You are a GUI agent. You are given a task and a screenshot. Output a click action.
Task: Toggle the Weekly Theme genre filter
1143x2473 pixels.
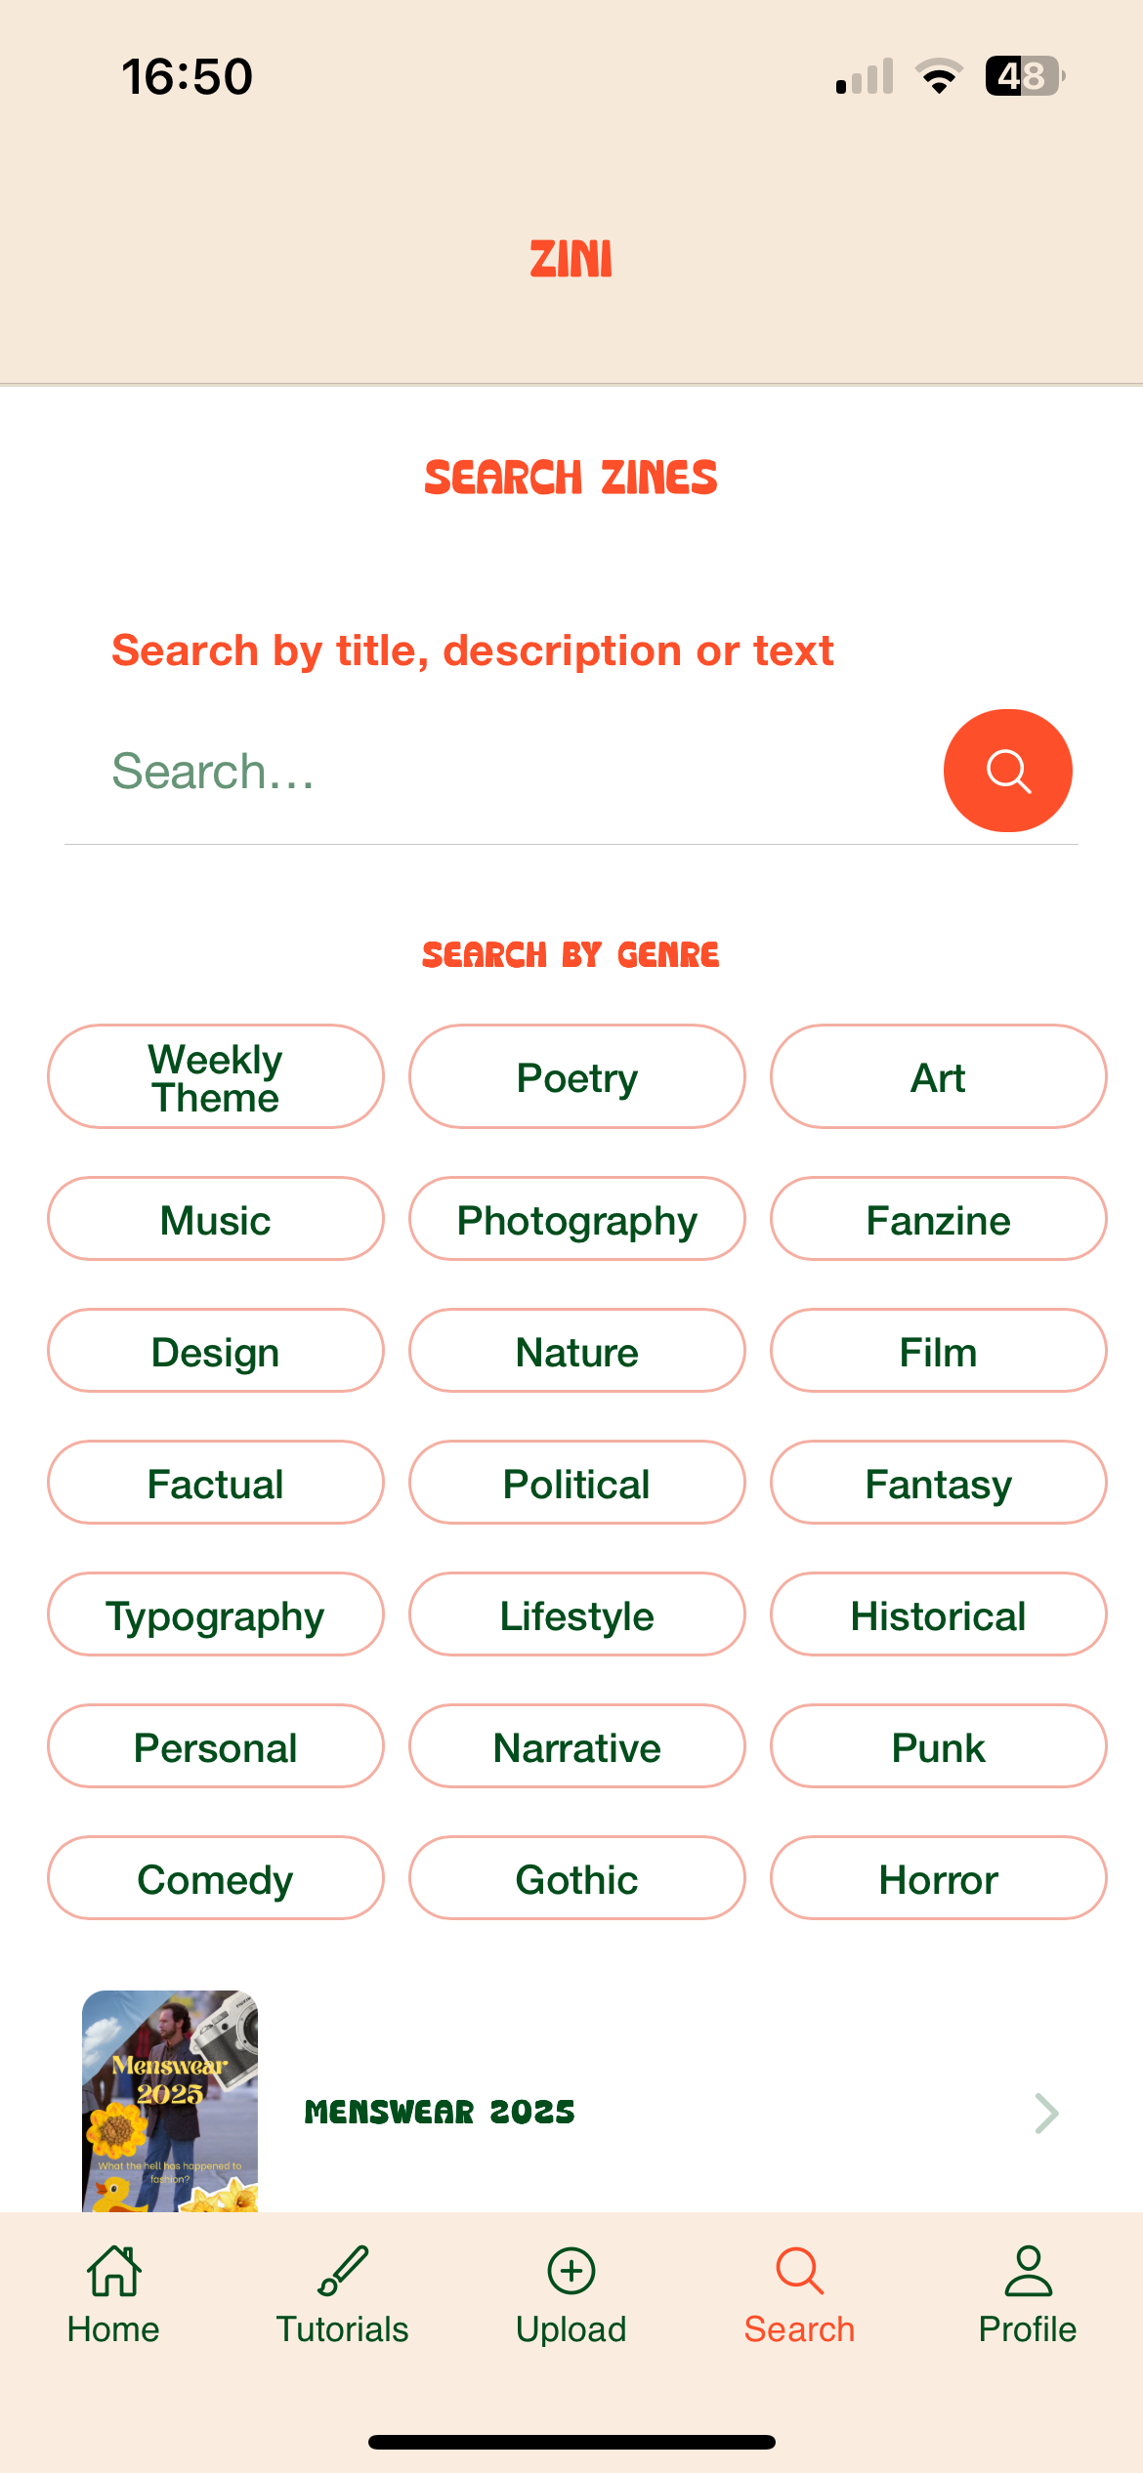pyautogui.click(x=216, y=1076)
